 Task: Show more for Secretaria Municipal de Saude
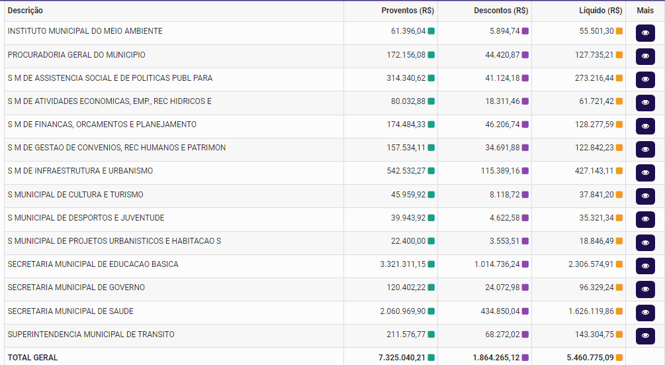pos(644,313)
